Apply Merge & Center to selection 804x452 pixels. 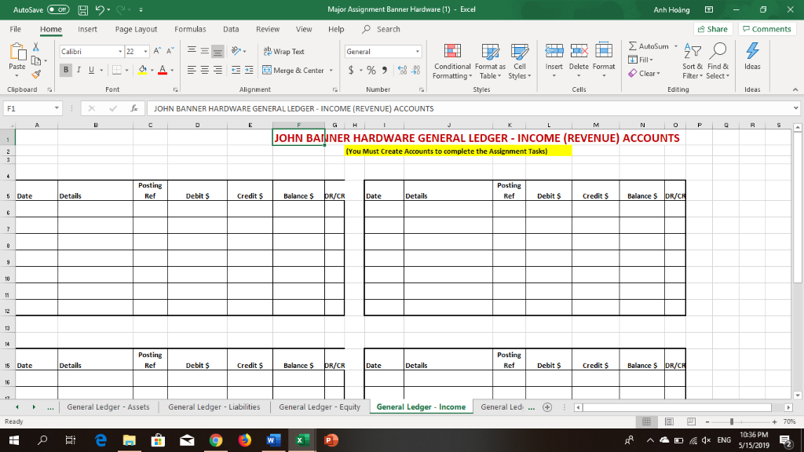[294, 71]
